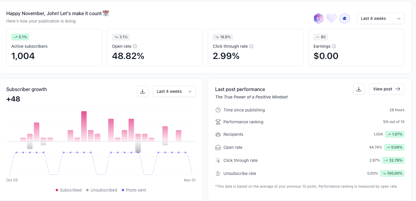416x201 pixels.
Task: Toggle the Subscribed series in chart legend
Action: 68,190
